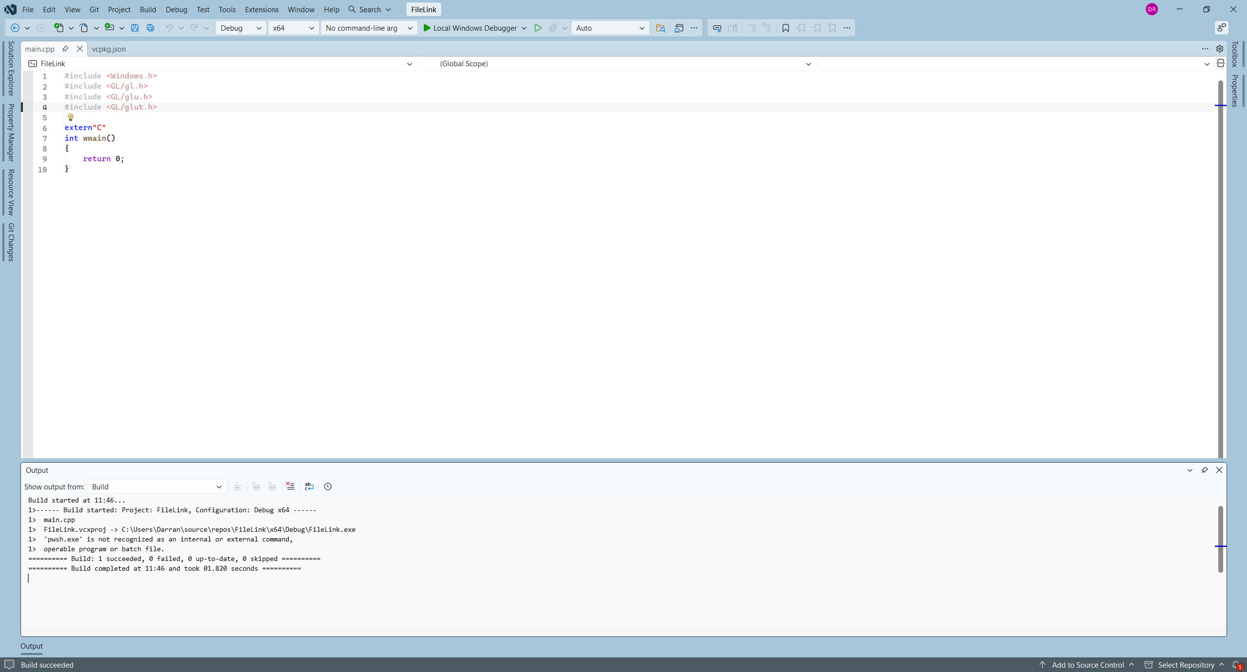Click the lightbulb quick actions icon on line 5
Image resolution: width=1247 pixels, height=672 pixels.
click(x=71, y=117)
